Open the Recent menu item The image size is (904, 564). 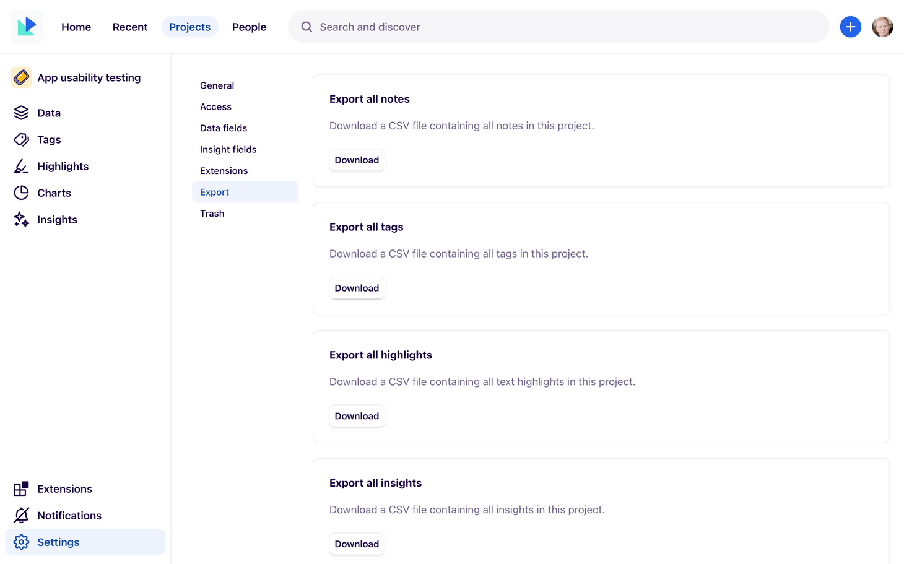(x=129, y=27)
